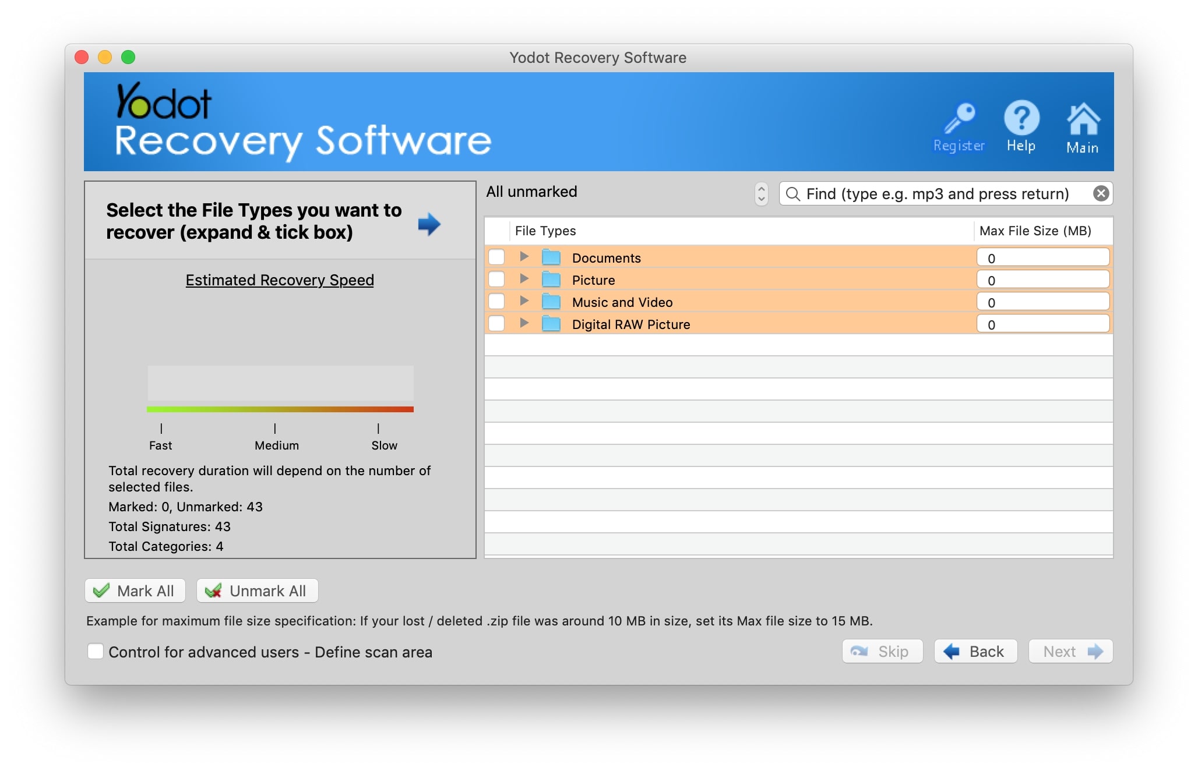This screenshot has height=771, width=1198.
Task: Expand the Music and Video category
Action: click(524, 300)
